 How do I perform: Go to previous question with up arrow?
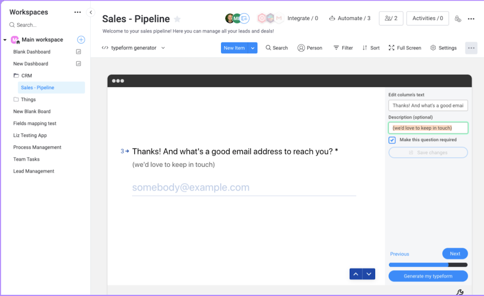(x=356, y=274)
